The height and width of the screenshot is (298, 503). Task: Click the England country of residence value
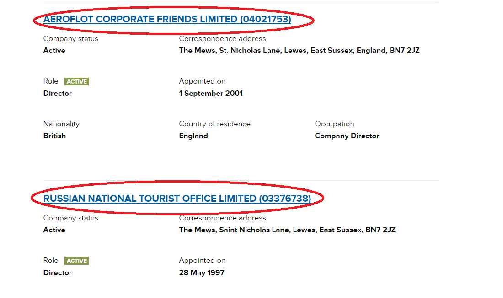[x=193, y=136]
